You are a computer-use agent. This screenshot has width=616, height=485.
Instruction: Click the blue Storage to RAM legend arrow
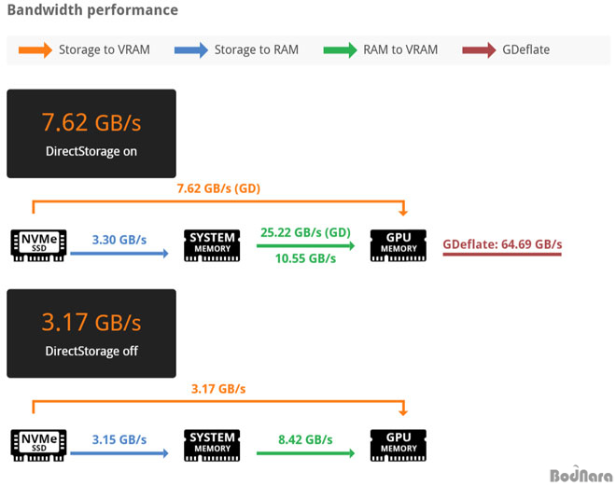(191, 49)
